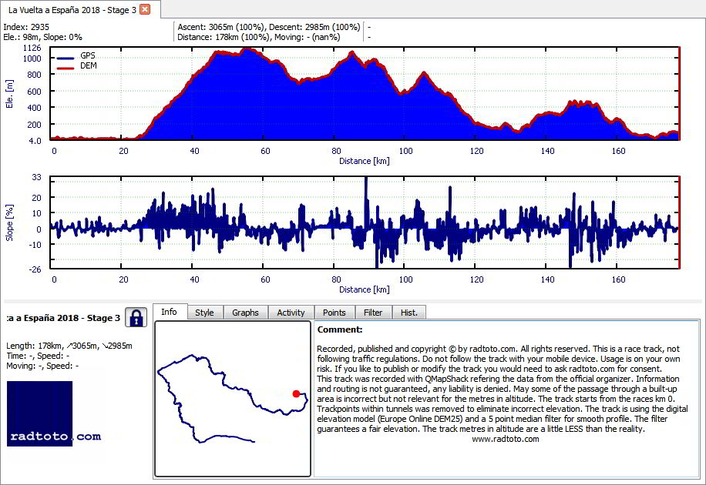Click the elevation profile peak near 55 km
The image size is (706, 485).
pyautogui.click(x=247, y=49)
